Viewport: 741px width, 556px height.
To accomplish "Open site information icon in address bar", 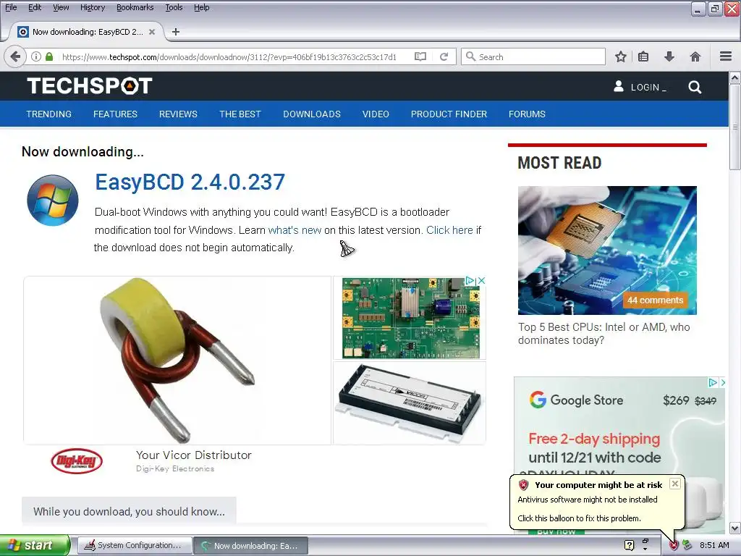I will point(36,56).
